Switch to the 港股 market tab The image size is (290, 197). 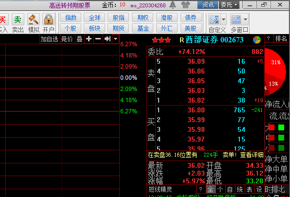point(166,18)
